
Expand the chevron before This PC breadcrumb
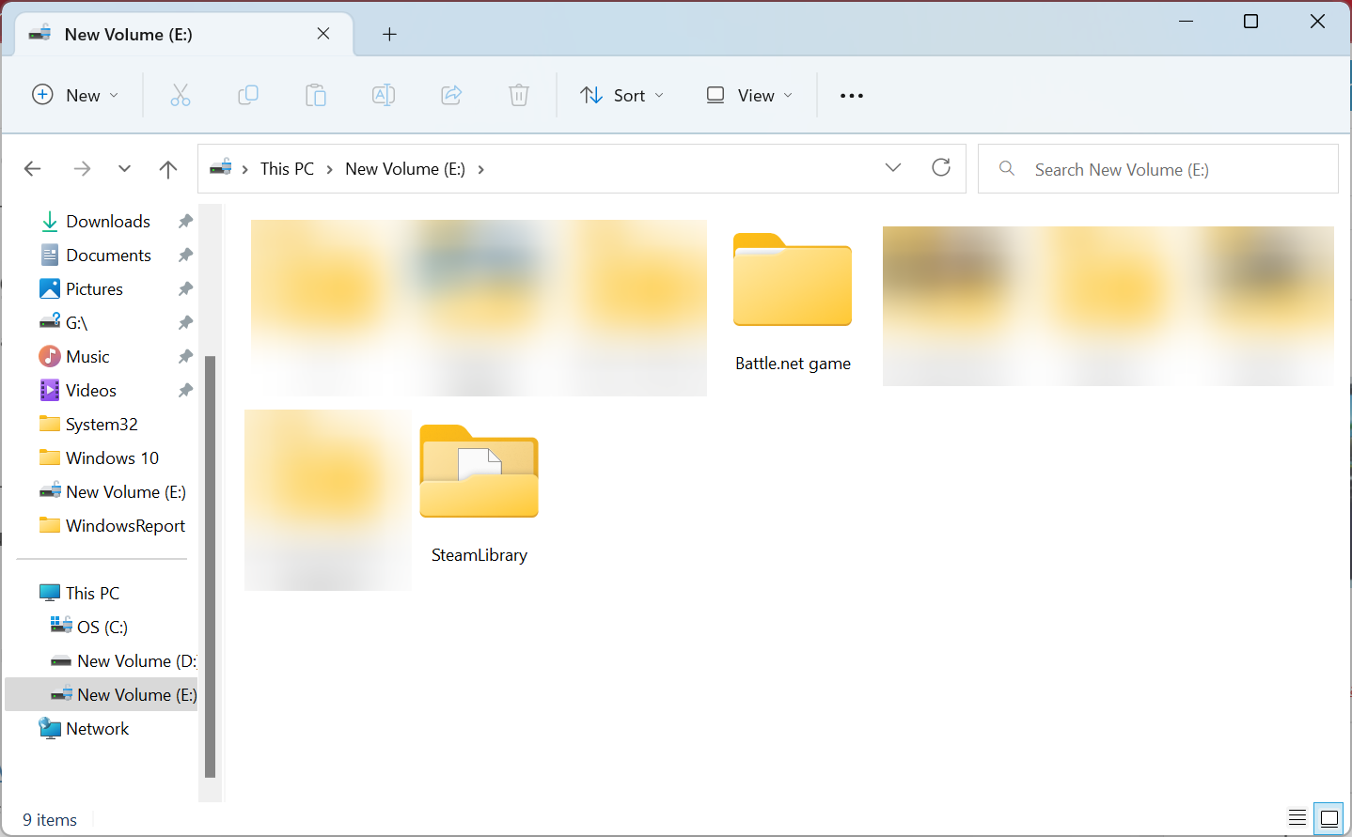(245, 169)
